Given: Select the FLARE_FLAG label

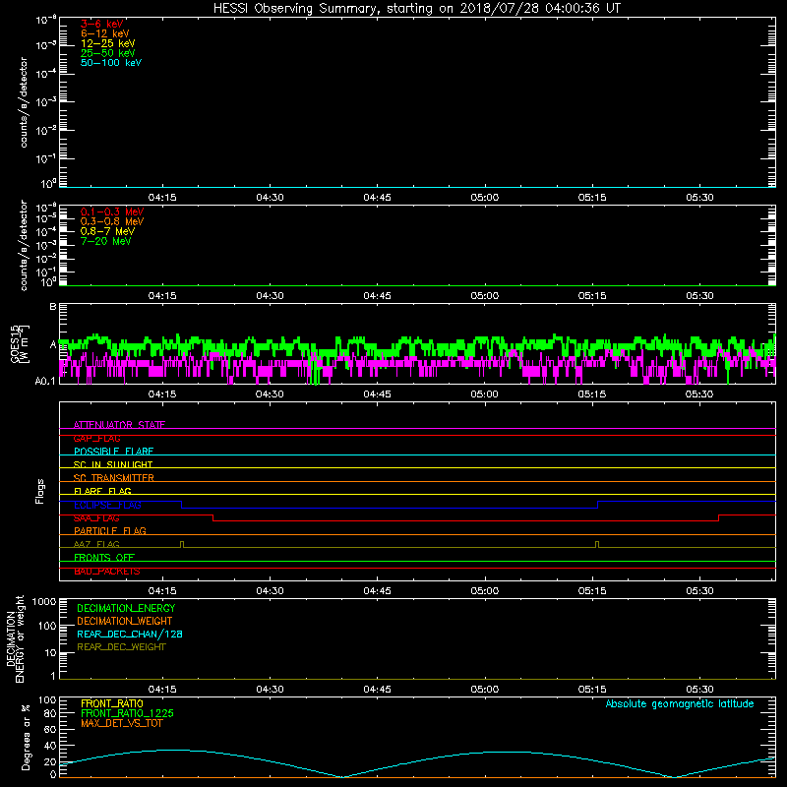Looking at the screenshot, I should click(x=102, y=491).
